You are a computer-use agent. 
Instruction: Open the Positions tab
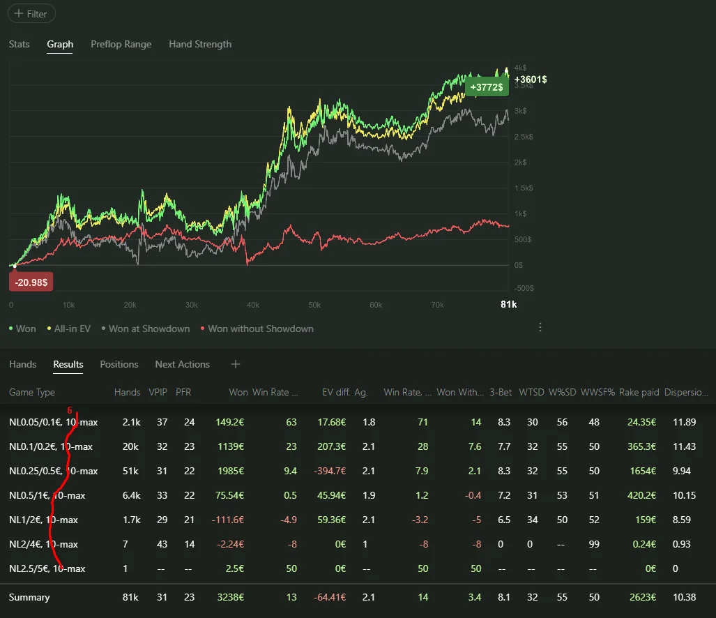coord(119,364)
